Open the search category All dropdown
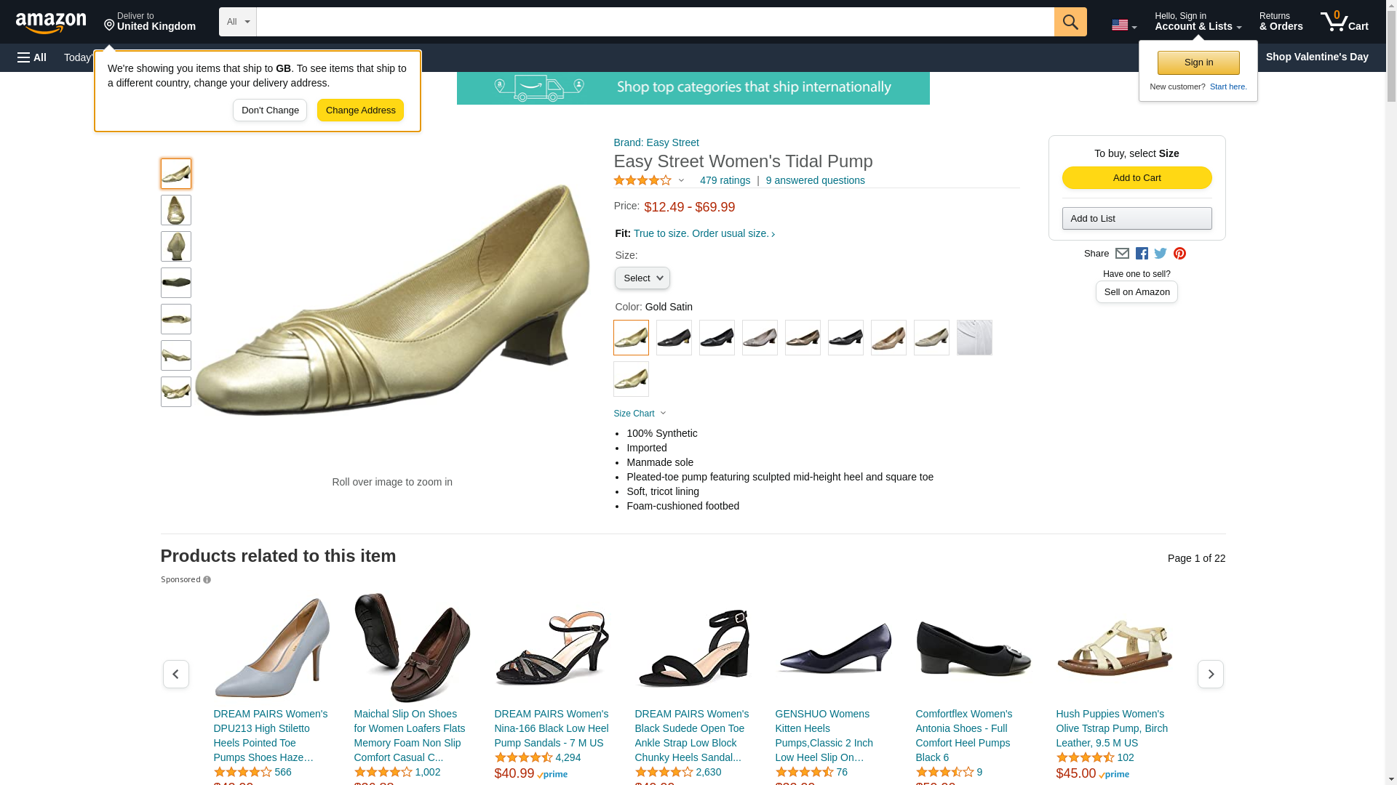 [237, 22]
